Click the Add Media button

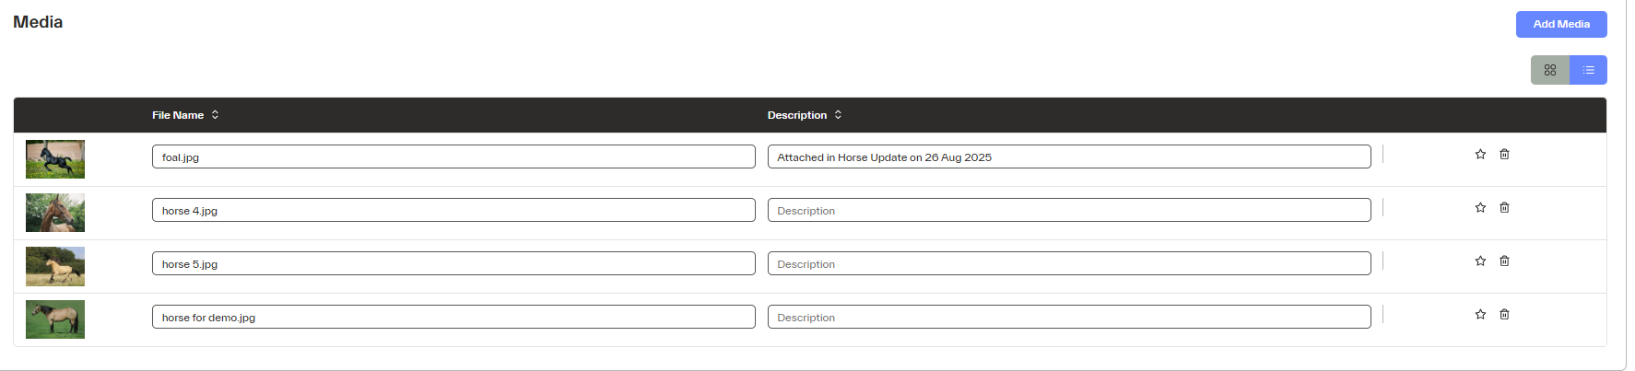[x=1561, y=25]
